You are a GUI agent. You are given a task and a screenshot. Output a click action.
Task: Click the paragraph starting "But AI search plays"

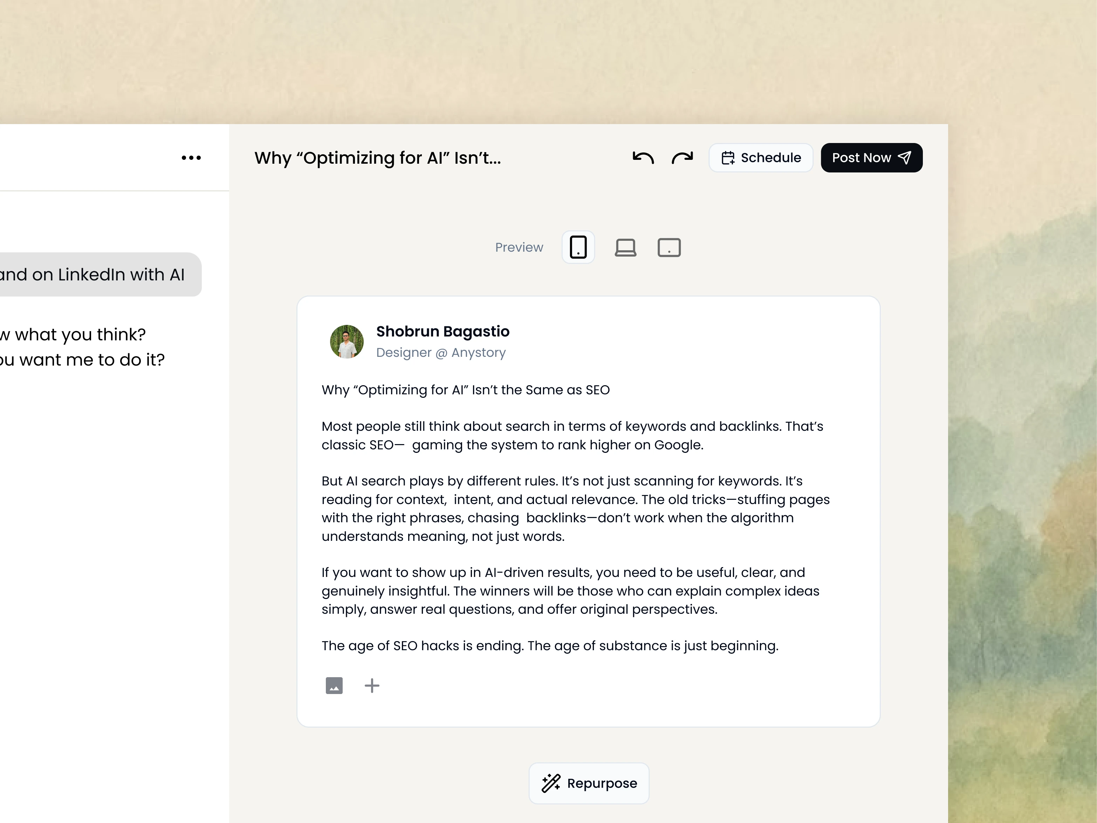point(575,509)
